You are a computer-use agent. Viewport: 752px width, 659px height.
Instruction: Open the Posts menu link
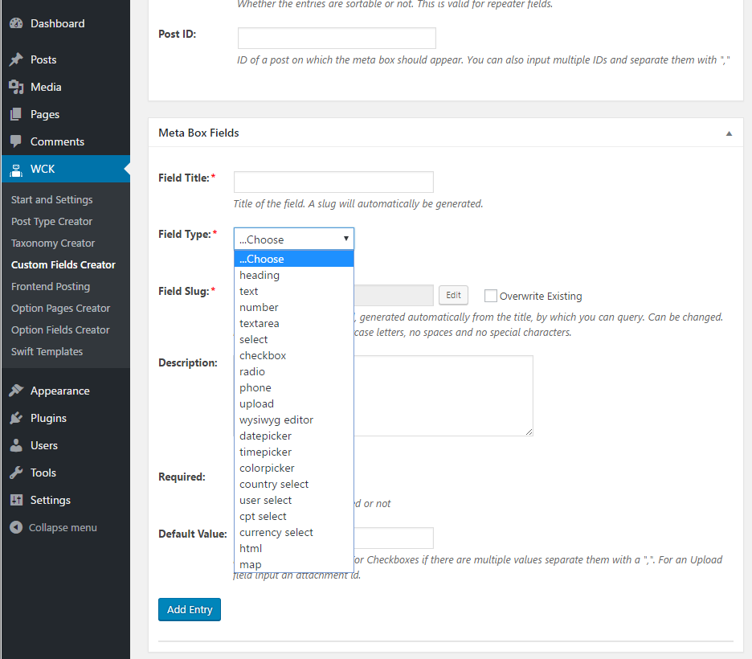point(43,60)
